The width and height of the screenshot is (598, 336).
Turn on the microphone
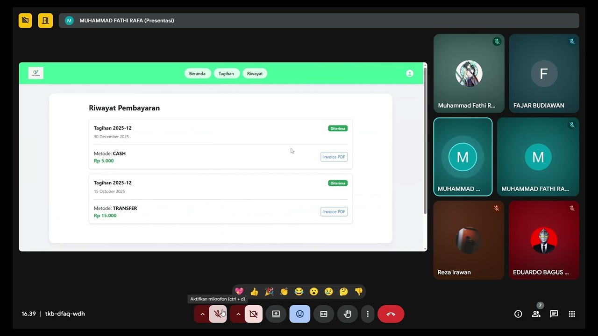218,314
